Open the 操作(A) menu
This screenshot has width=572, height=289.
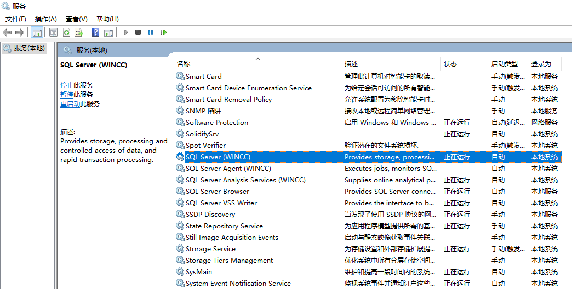click(x=45, y=19)
